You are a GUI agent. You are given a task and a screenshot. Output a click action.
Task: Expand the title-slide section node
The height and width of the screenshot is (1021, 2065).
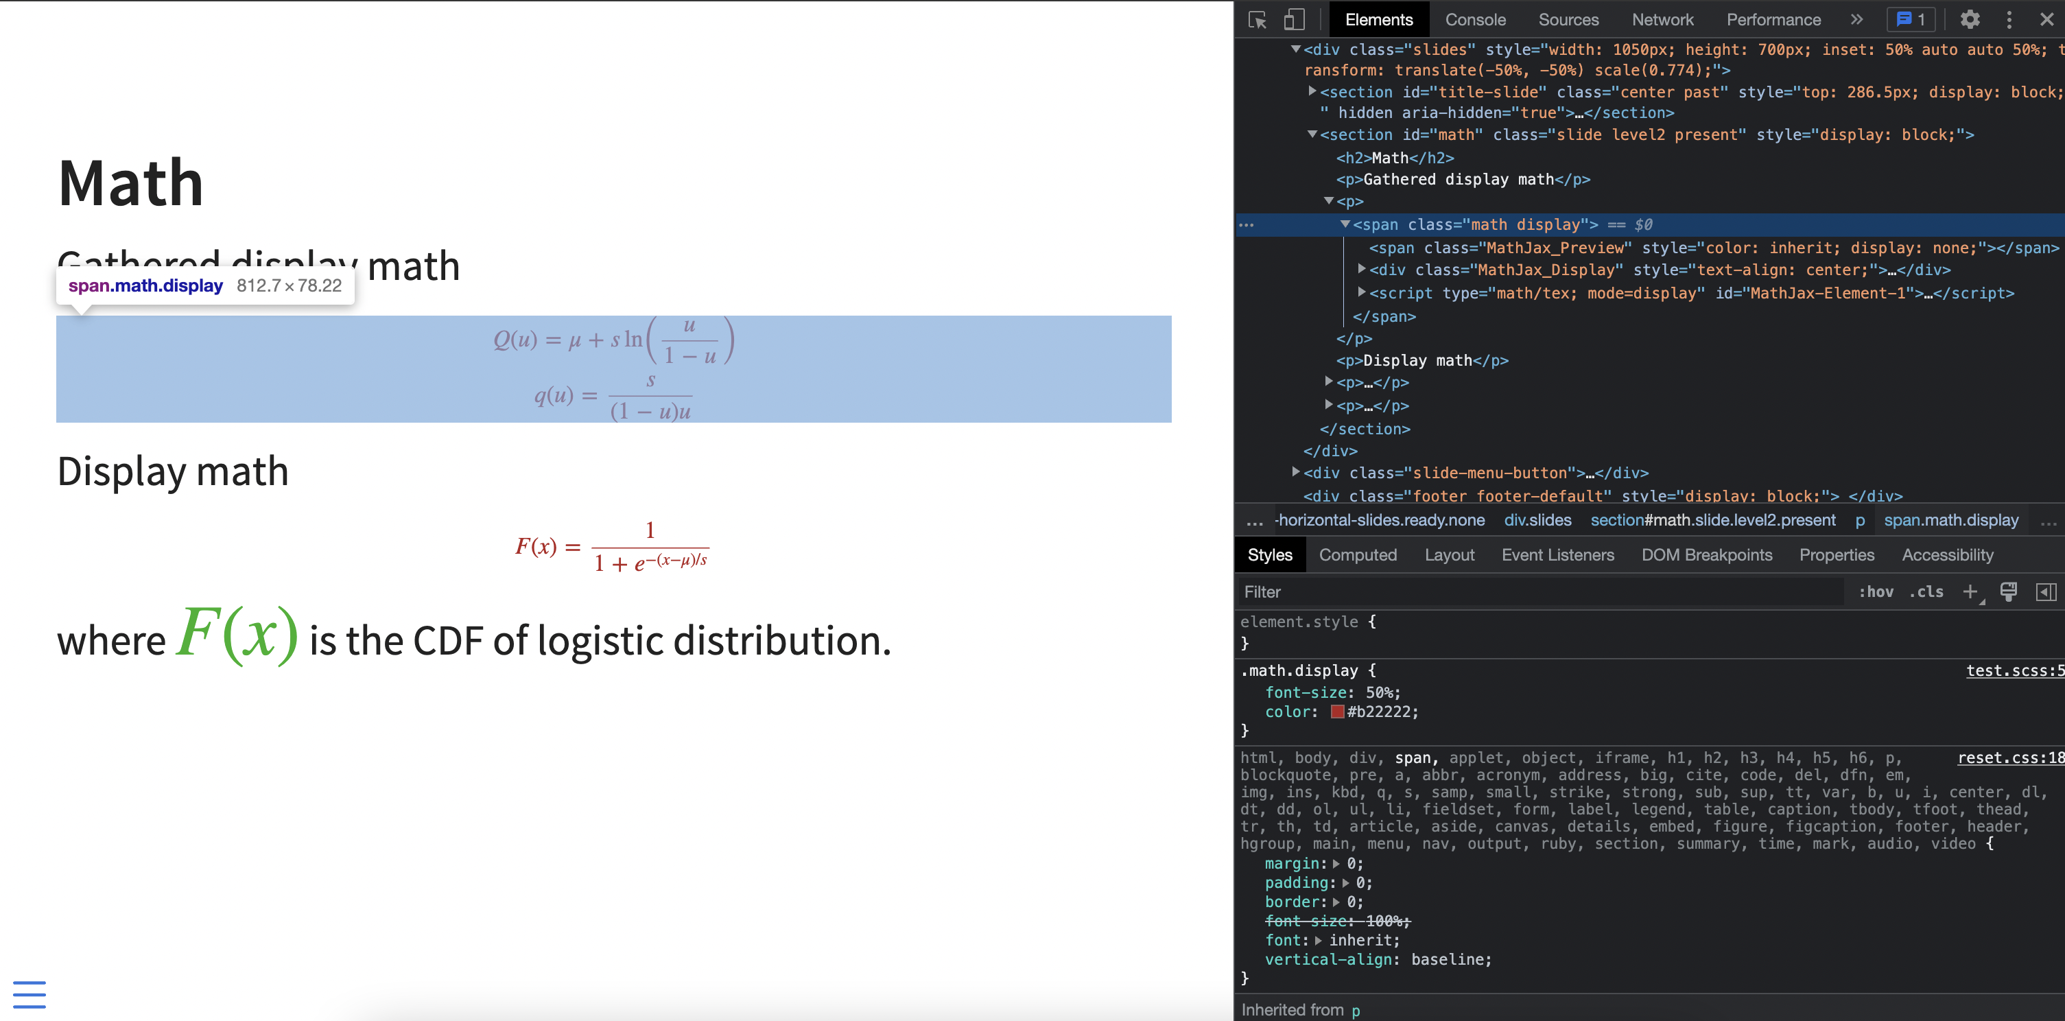tap(1312, 91)
